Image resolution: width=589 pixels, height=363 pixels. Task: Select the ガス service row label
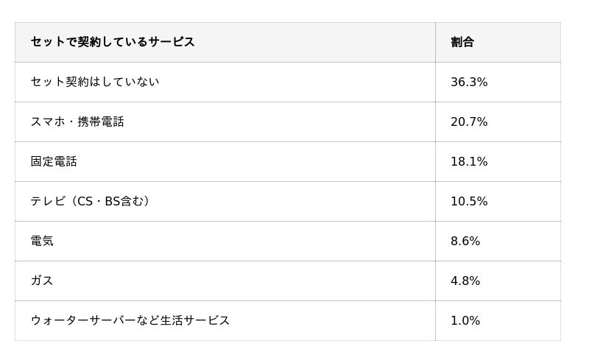pos(42,281)
